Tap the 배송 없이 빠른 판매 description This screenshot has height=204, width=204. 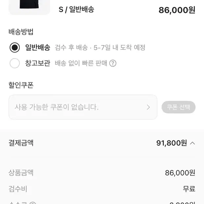81,63
